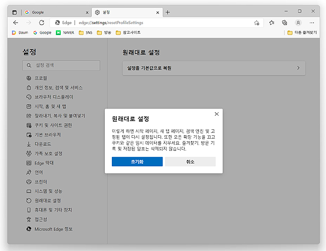Click the search magnifier icon in 설정 검색

[29, 65]
